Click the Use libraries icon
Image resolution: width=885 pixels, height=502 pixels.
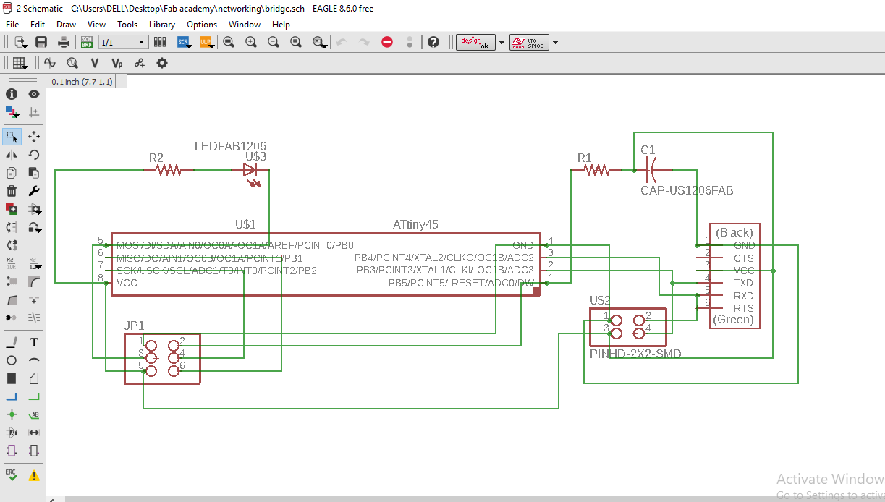pos(160,42)
